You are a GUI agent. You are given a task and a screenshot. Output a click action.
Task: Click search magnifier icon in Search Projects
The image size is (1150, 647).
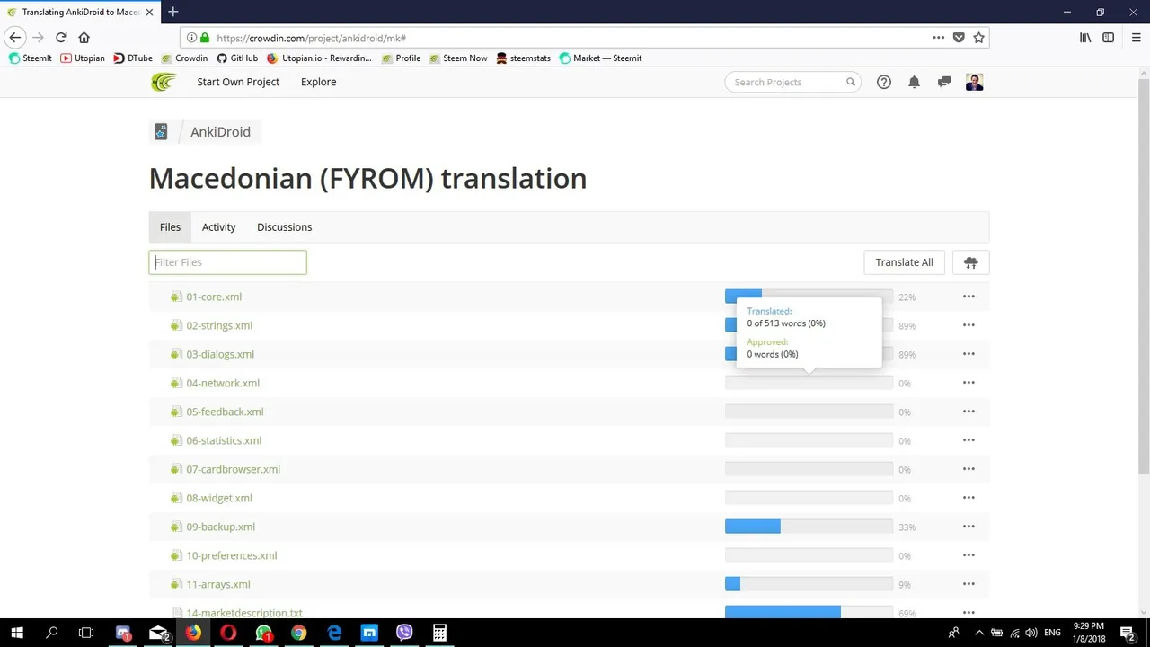point(850,82)
